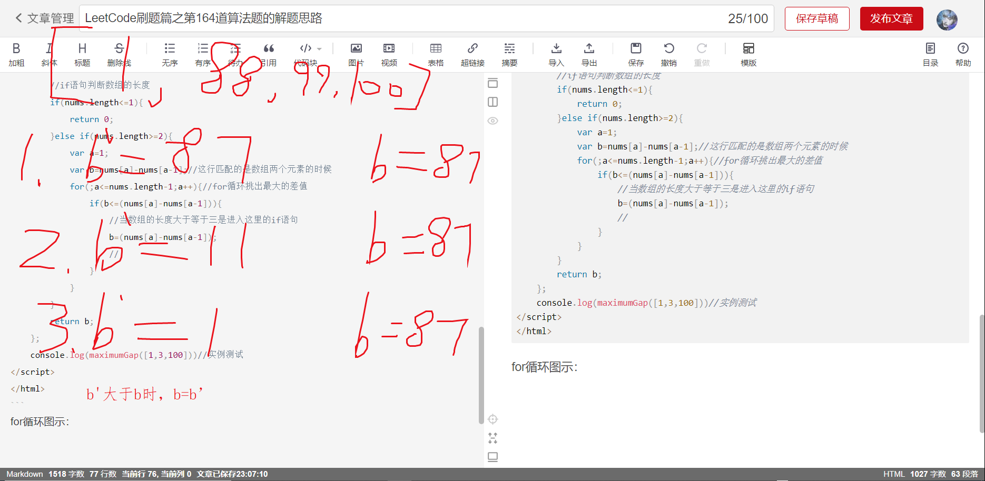Open the user avatar menu
Viewport: 985px width, 481px height.
[x=947, y=19]
